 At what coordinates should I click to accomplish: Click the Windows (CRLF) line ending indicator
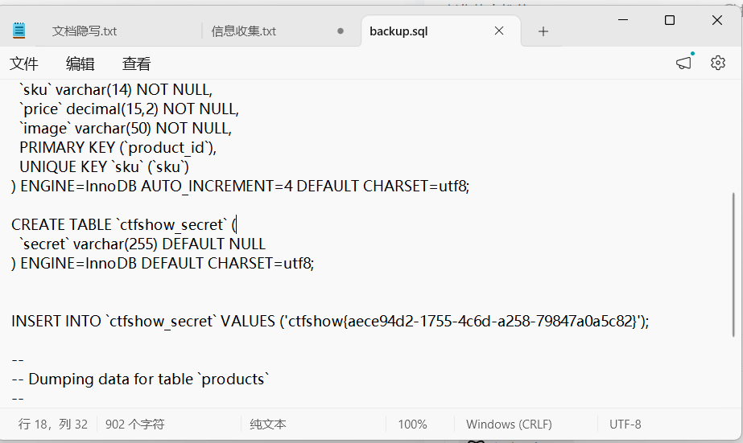point(509,424)
